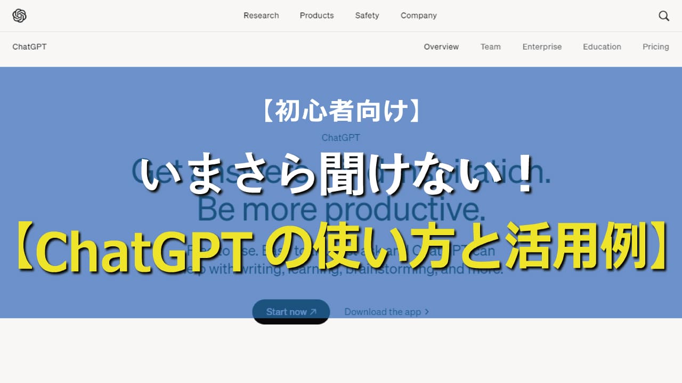The height and width of the screenshot is (383, 682).
Task: Open the Research menu
Action: (x=261, y=15)
